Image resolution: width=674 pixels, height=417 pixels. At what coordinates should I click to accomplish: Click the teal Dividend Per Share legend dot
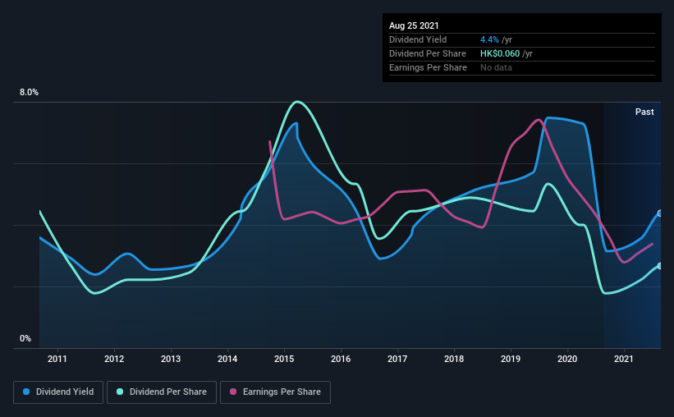(x=120, y=392)
